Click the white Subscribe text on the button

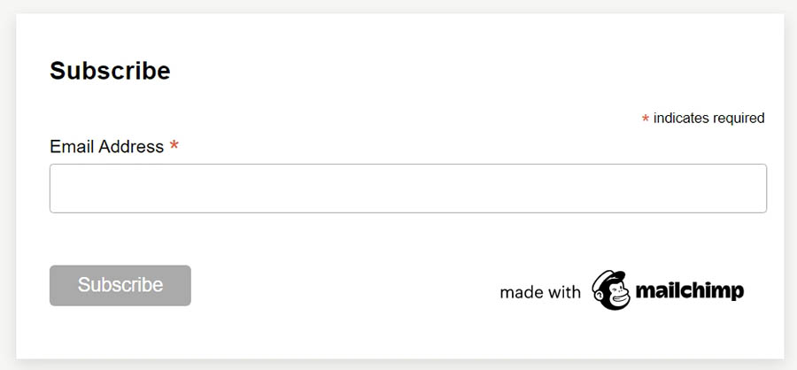[x=120, y=285]
